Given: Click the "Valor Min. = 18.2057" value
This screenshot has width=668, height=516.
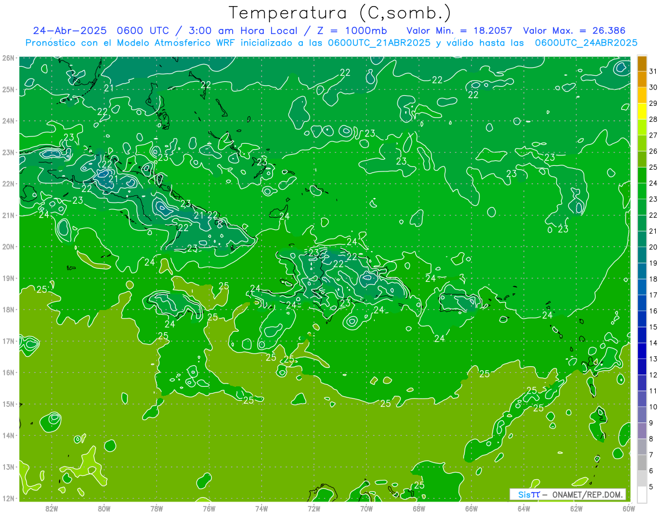Looking at the screenshot, I should coord(459,31).
